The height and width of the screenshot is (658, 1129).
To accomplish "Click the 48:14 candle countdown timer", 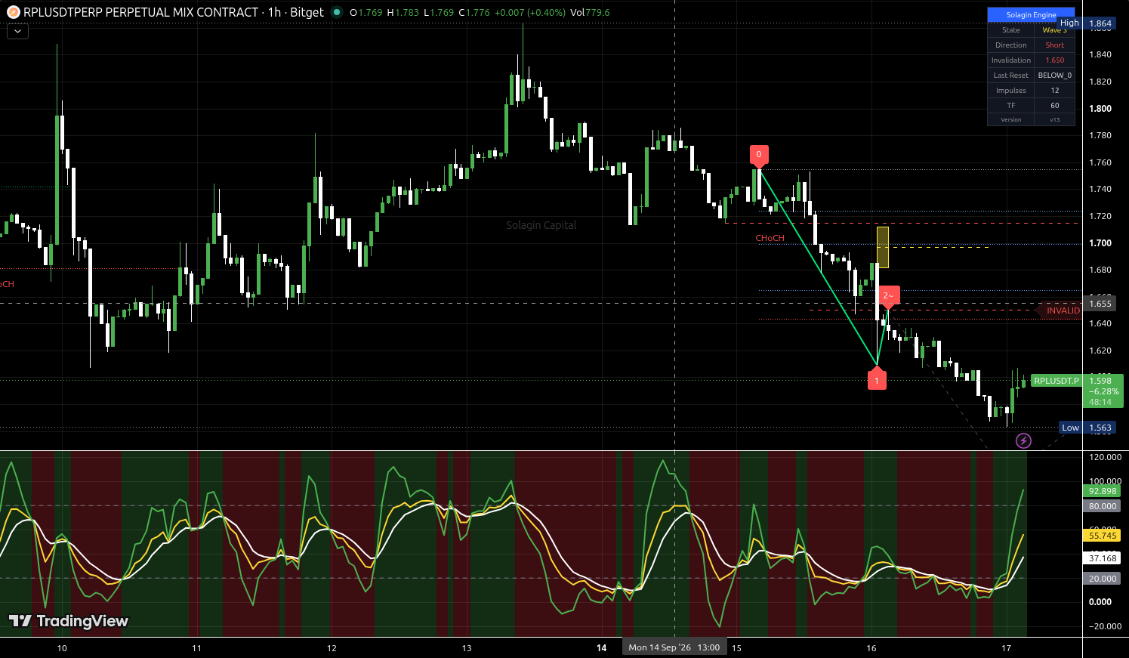I will tap(1099, 402).
